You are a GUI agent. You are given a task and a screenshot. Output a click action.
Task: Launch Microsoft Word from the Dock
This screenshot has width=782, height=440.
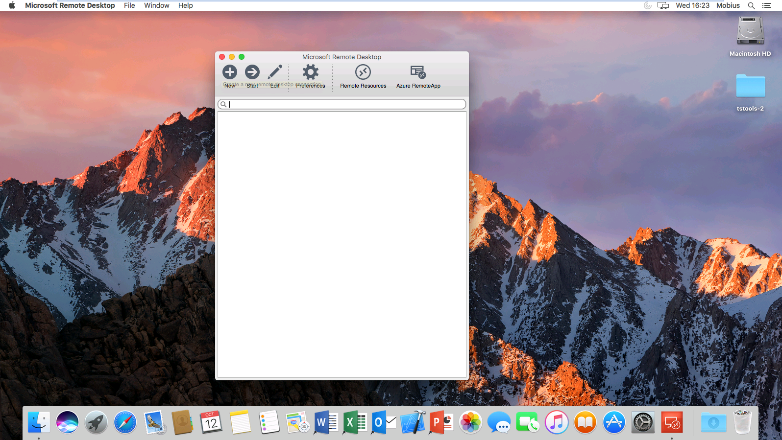[x=326, y=422]
